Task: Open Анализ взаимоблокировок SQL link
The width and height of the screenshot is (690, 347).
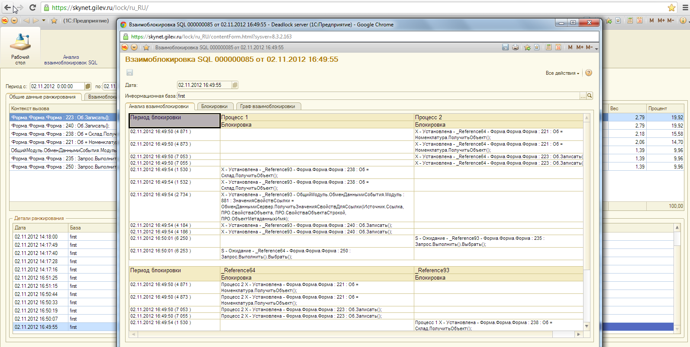Action: (71, 60)
